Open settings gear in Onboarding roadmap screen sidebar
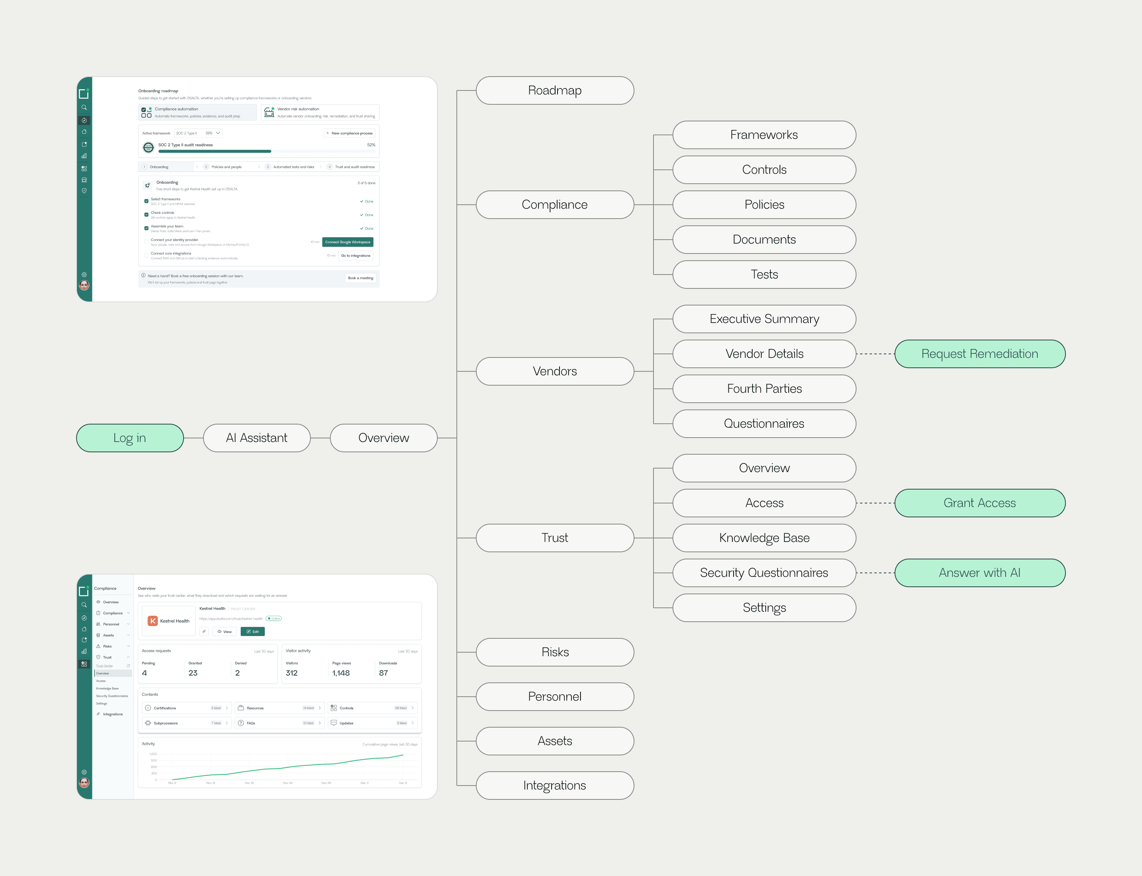 tap(84, 275)
